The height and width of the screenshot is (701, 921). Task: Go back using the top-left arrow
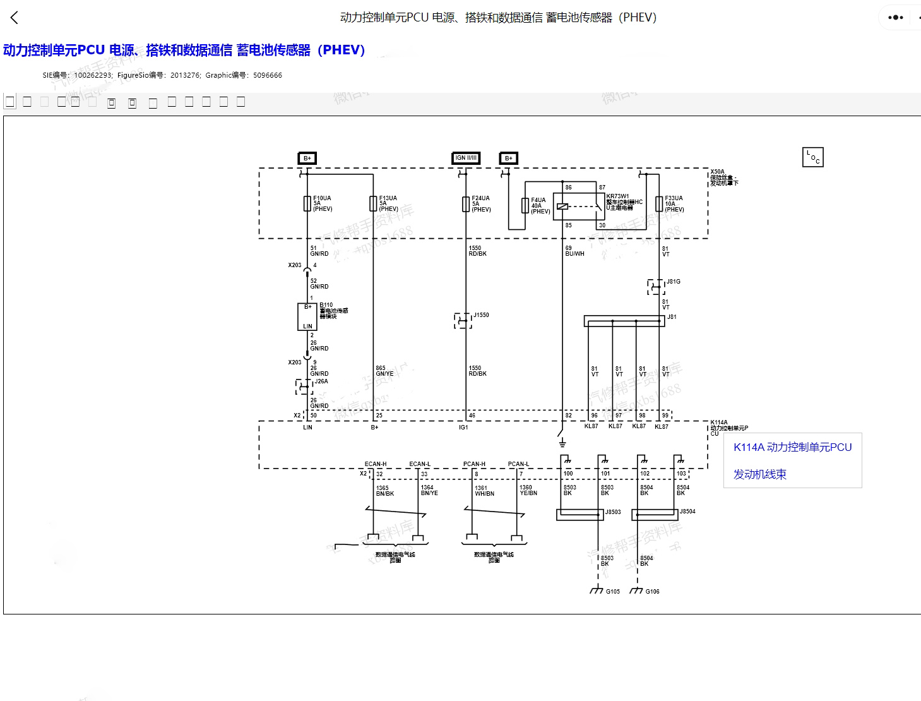pos(15,18)
